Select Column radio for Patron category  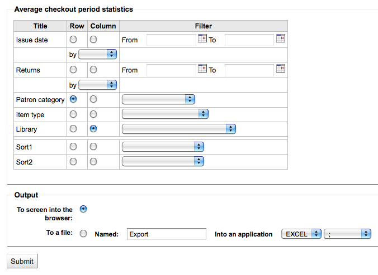coord(93,99)
